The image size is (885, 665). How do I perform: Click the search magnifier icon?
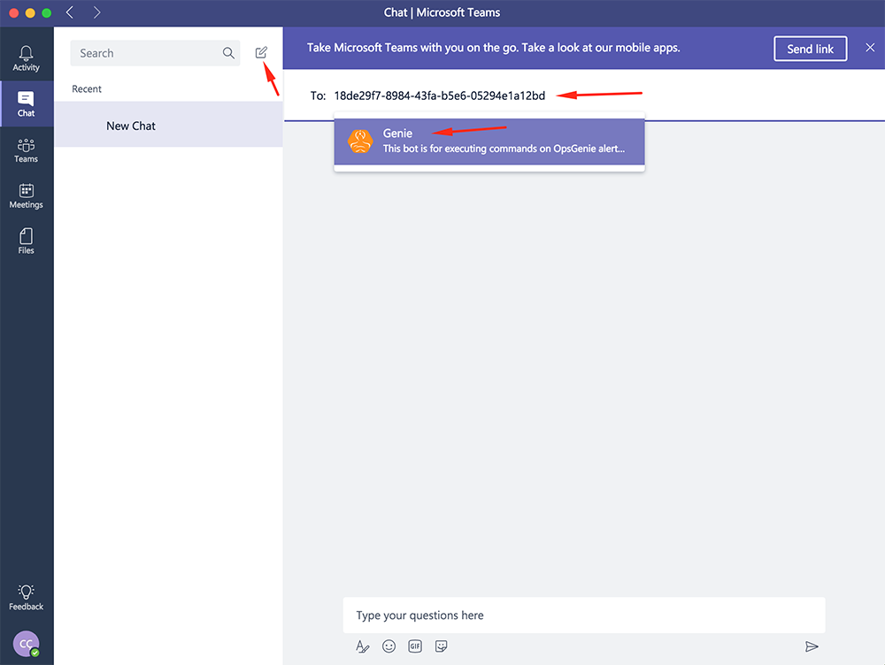[x=228, y=53]
